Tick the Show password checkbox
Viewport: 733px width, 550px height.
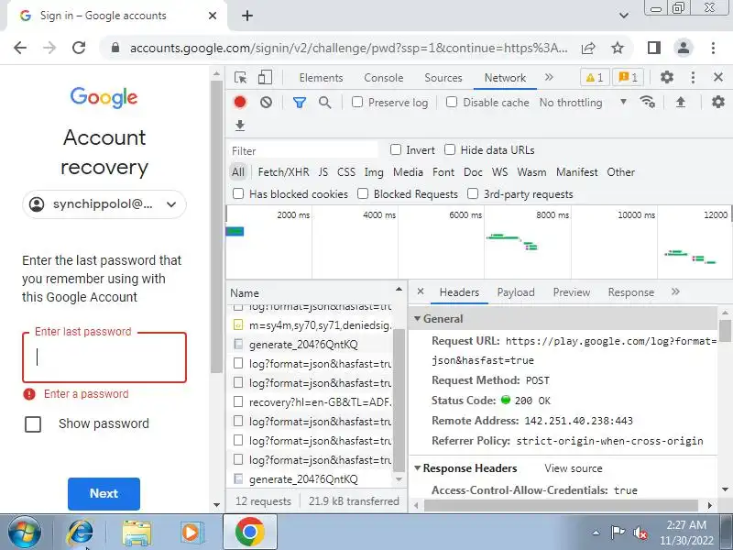click(33, 424)
